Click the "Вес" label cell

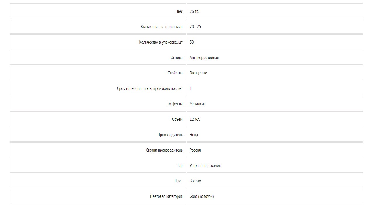click(98, 11)
